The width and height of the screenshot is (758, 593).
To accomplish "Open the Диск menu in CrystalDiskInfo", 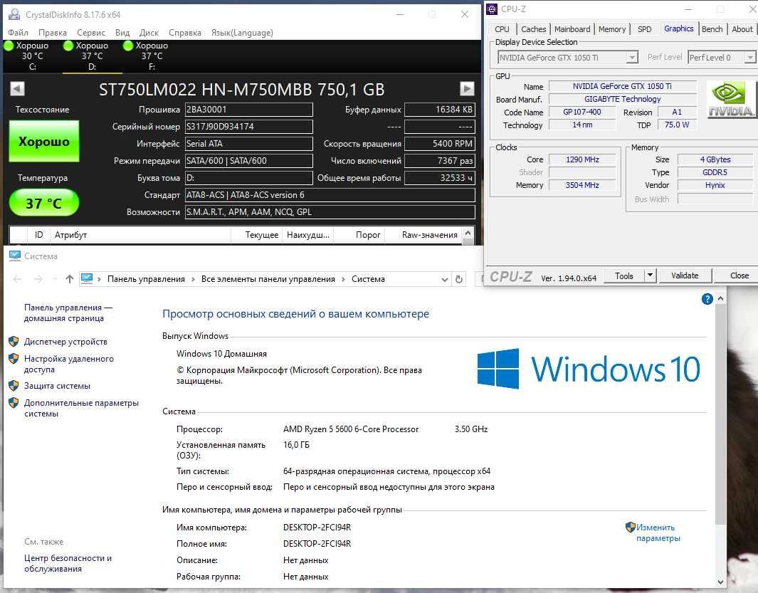I will (149, 33).
